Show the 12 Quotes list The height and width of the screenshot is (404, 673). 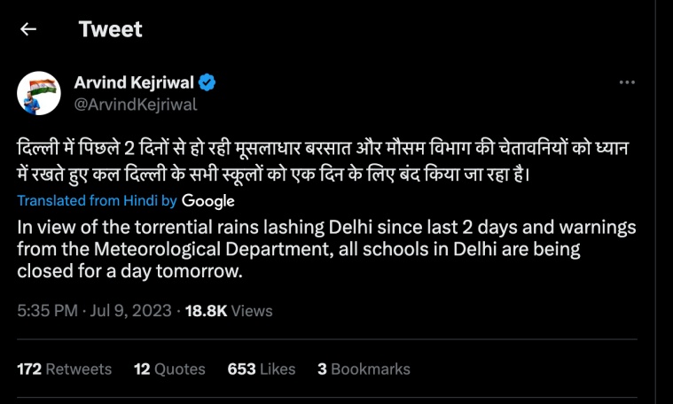click(169, 369)
